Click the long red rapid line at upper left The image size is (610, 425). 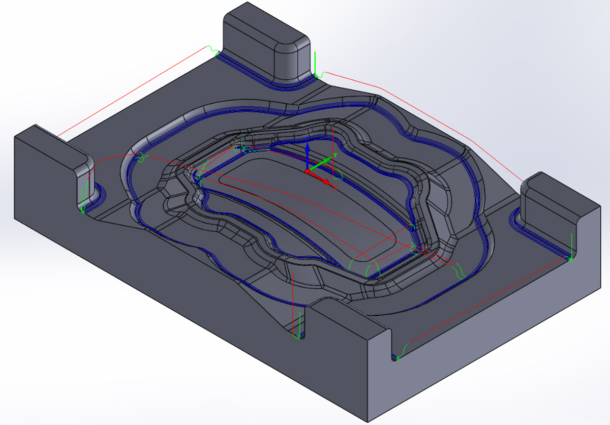(132, 92)
